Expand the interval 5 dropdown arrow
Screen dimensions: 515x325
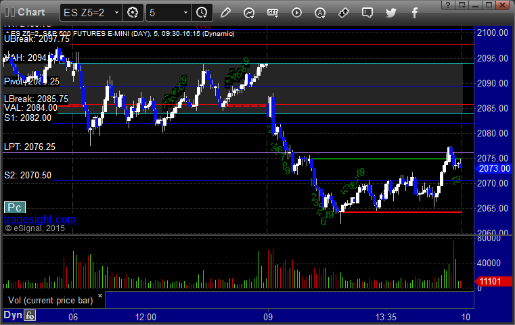coord(185,13)
